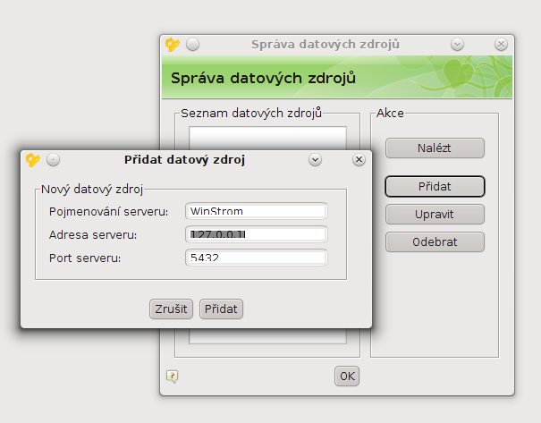Click the round sticky button in Přidat datový zdroj titlebar
Viewport: 541px width, 423px height.
(53, 160)
